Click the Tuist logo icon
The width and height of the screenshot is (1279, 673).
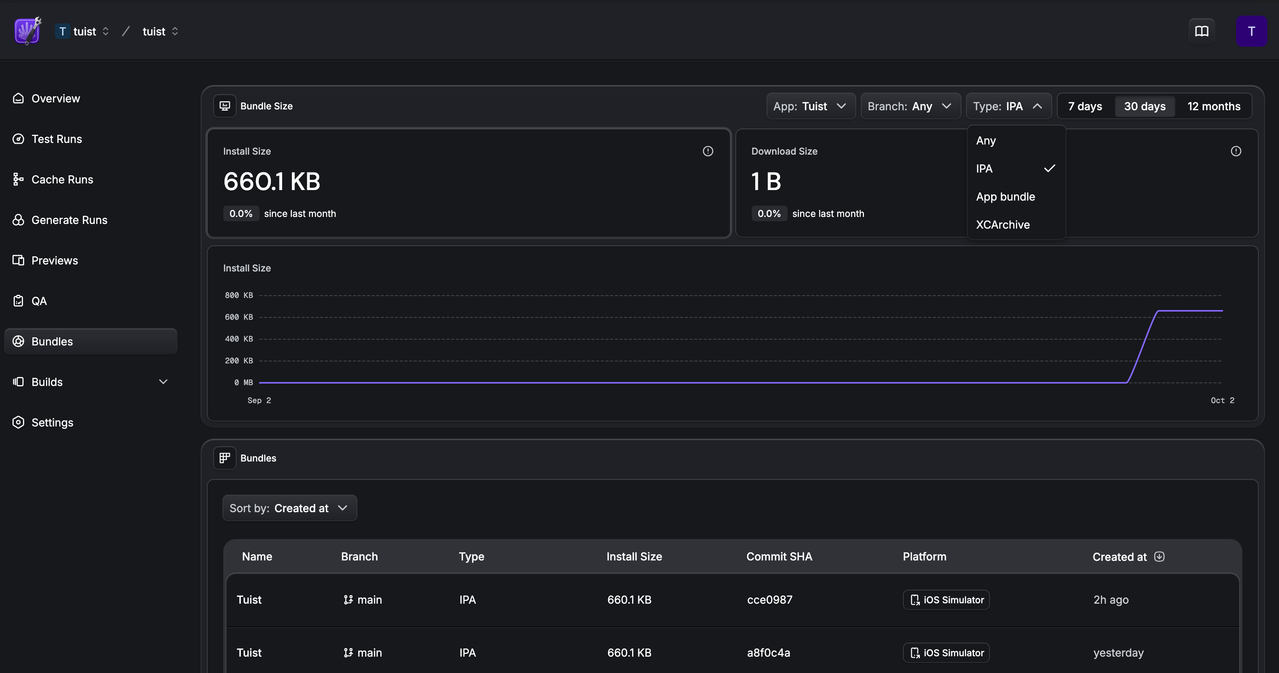tap(27, 31)
